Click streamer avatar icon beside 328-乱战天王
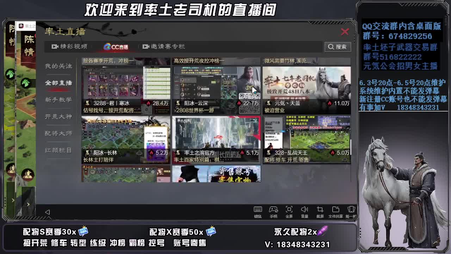This screenshot has width=451, height=254. (268, 153)
